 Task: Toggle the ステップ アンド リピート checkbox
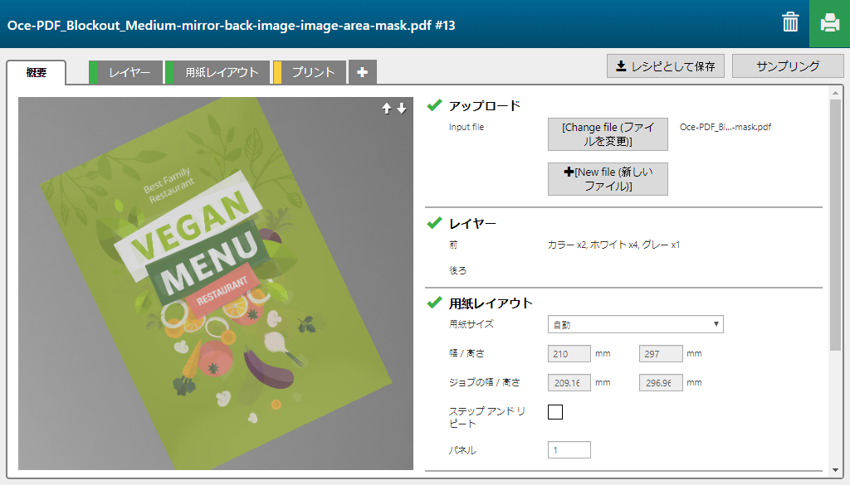click(x=555, y=412)
